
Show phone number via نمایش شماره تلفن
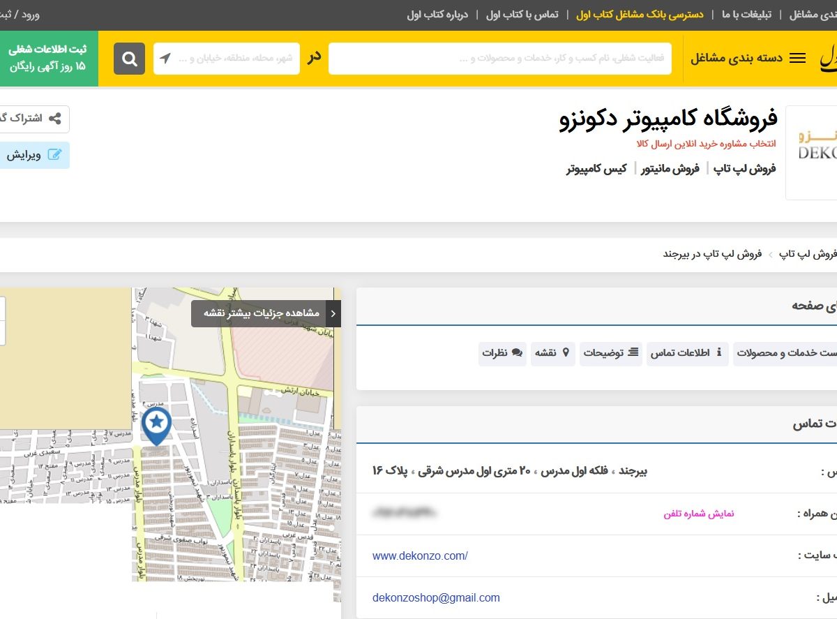[x=698, y=514]
